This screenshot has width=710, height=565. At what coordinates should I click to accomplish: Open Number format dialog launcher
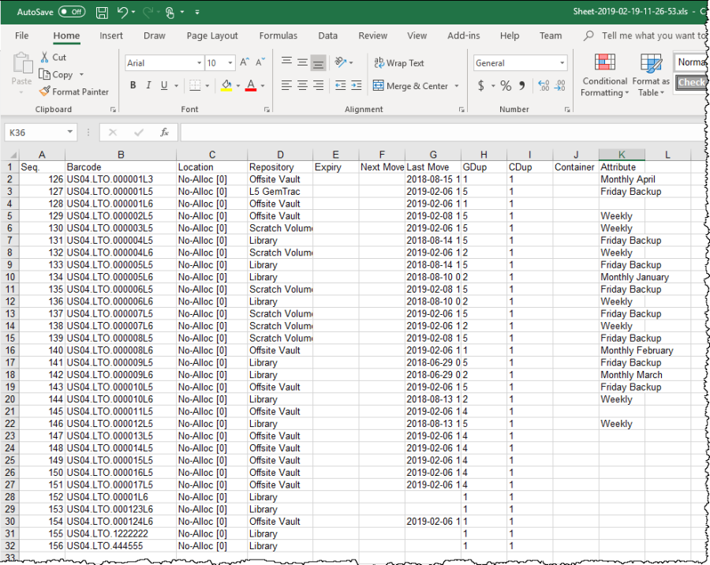(567, 110)
